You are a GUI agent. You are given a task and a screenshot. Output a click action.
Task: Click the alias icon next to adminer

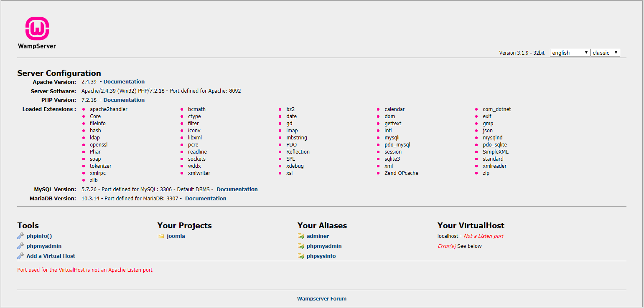[301, 236]
